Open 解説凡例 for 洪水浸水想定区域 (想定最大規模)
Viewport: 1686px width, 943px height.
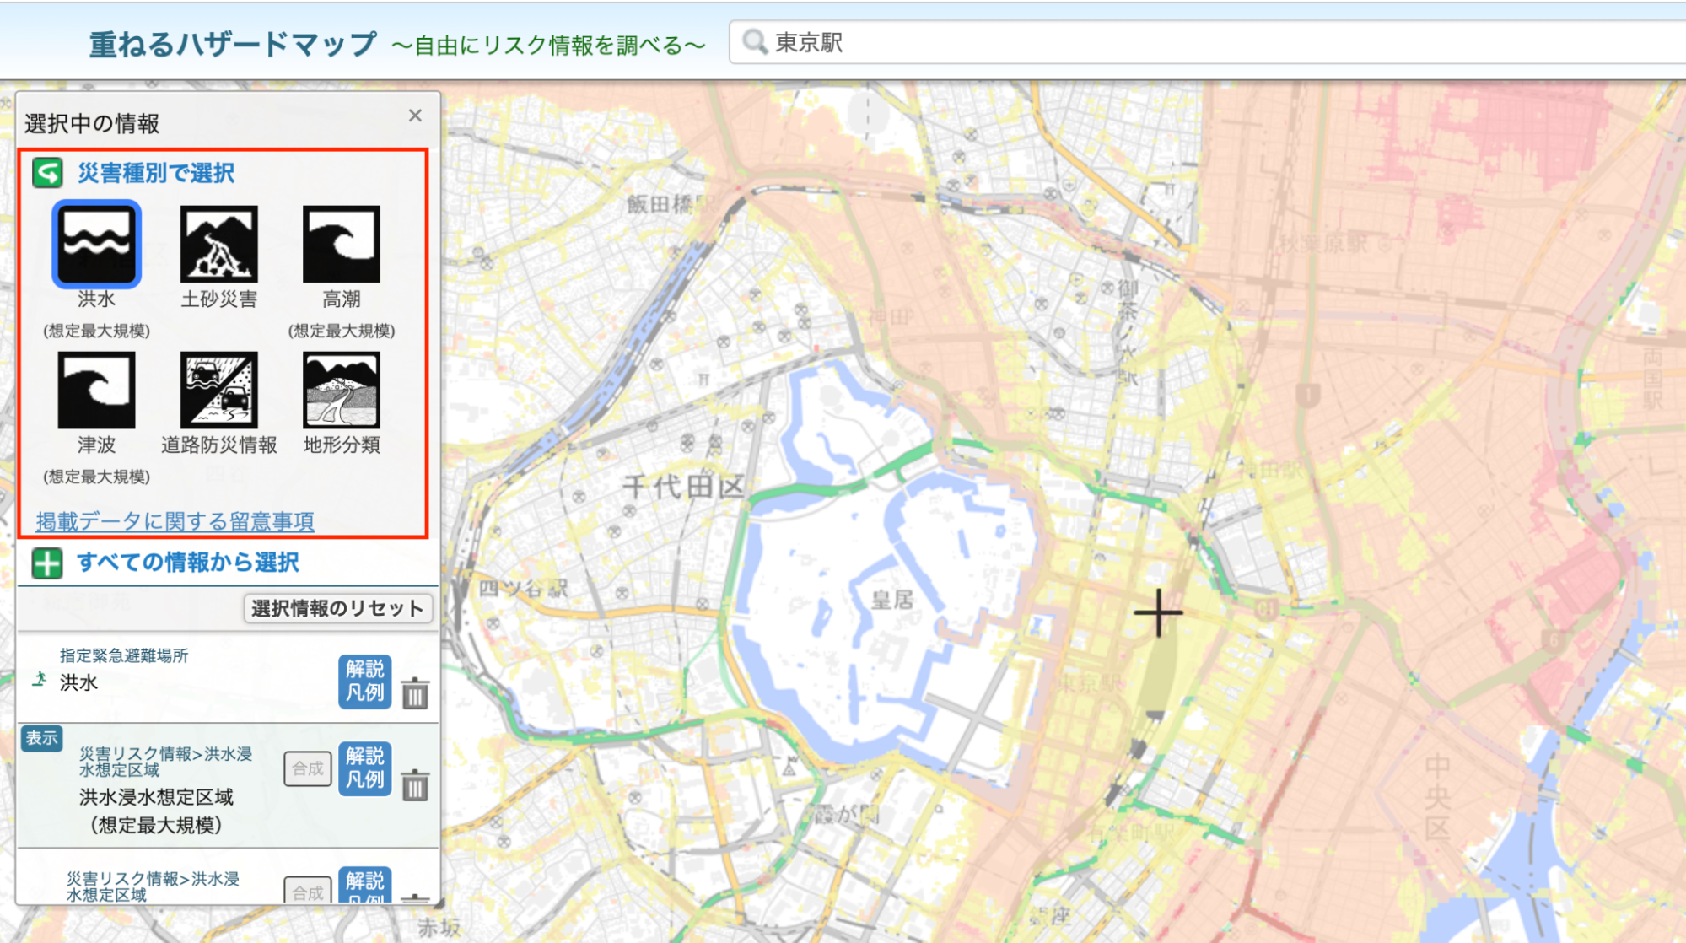click(364, 768)
